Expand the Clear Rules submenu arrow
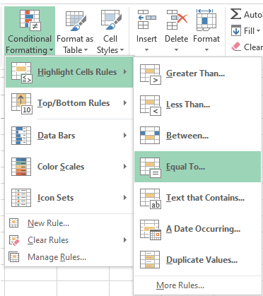Screen dimensions: 263x296 click(x=125, y=240)
